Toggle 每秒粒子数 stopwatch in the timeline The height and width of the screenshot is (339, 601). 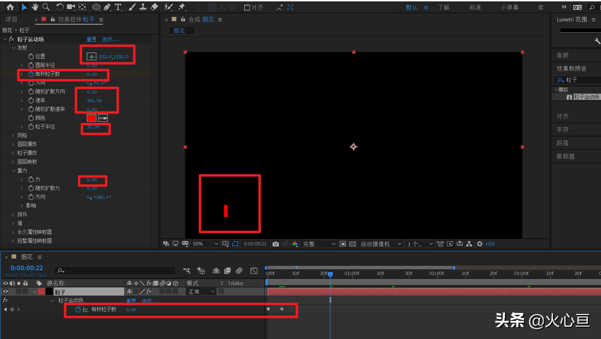click(78, 309)
